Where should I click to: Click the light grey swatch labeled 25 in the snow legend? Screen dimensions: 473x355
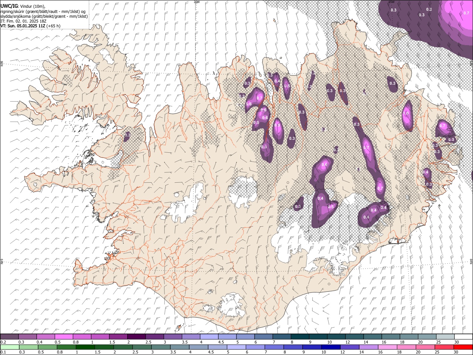pyautogui.click(x=445, y=337)
